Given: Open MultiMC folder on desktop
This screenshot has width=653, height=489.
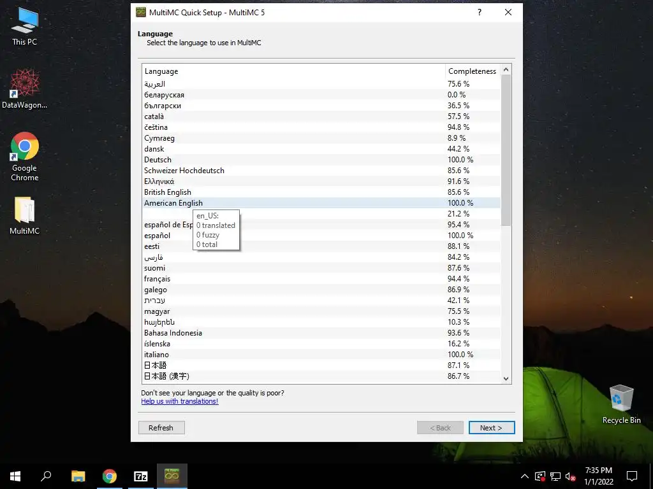Looking at the screenshot, I should 25,215.
